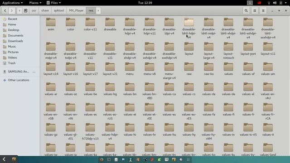Select the menu folder
This screenshot has height=163, width=290.
tap(130, 69)
